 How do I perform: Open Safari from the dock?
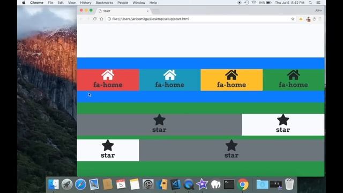pos(80,184)
